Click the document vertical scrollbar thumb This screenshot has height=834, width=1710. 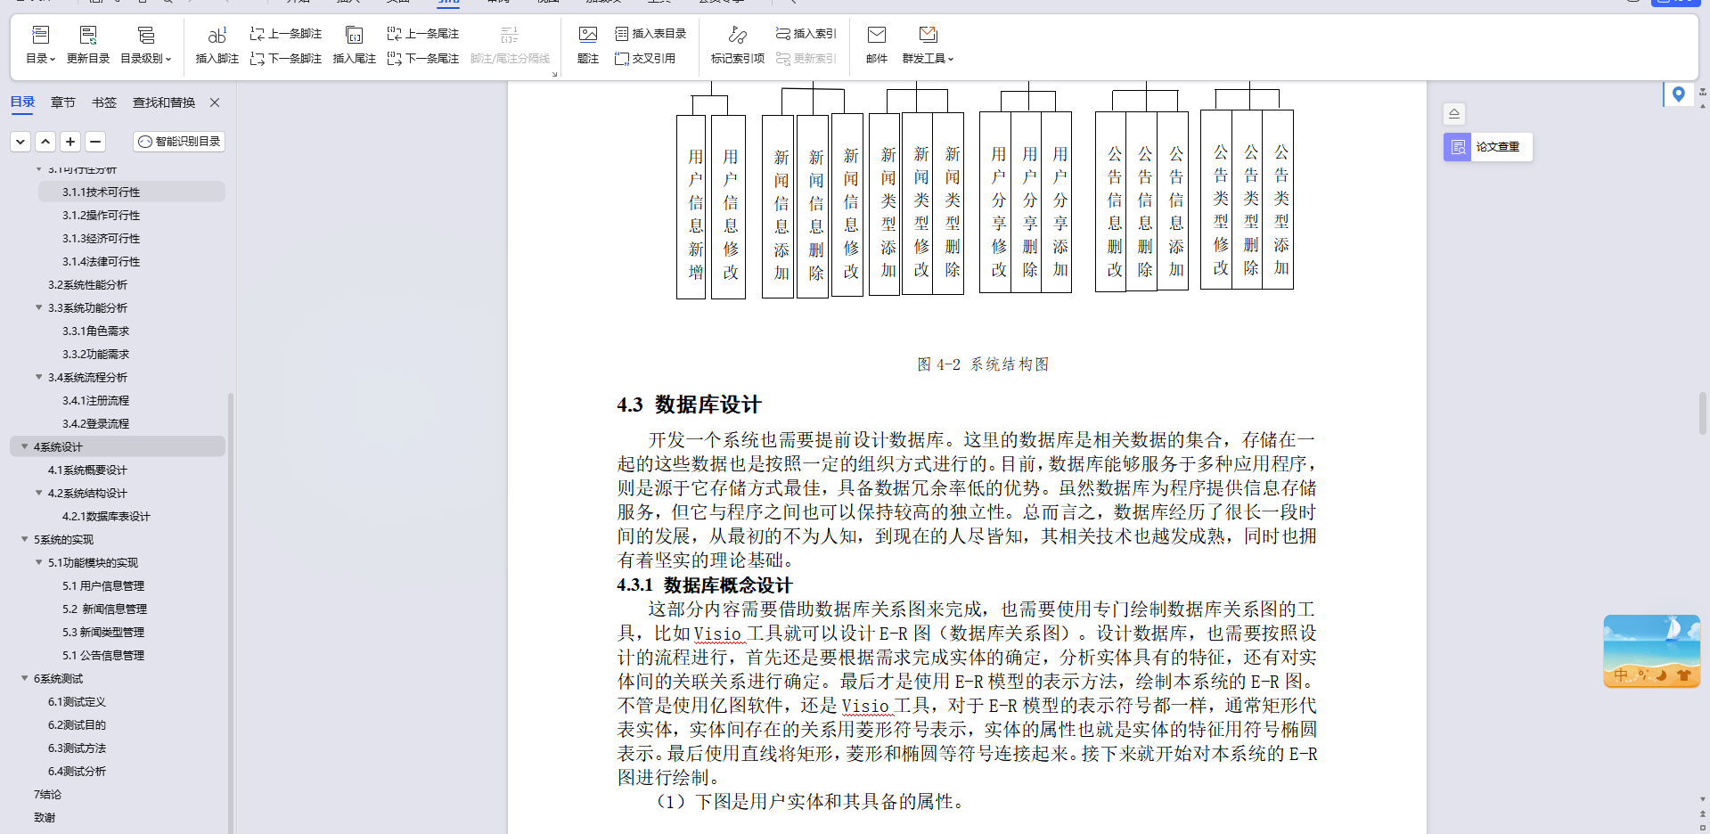coord(1703,413)
